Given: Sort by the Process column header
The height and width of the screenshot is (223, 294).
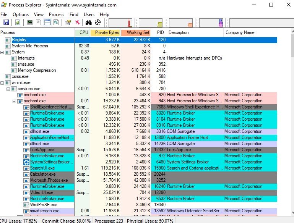Looking at the screenshot, I should 37,32.
